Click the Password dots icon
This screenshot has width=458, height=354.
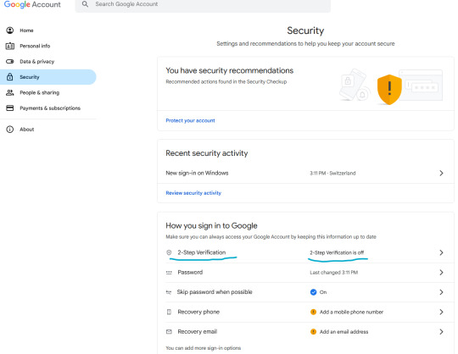pyautogui.click(x=169, y=273)
